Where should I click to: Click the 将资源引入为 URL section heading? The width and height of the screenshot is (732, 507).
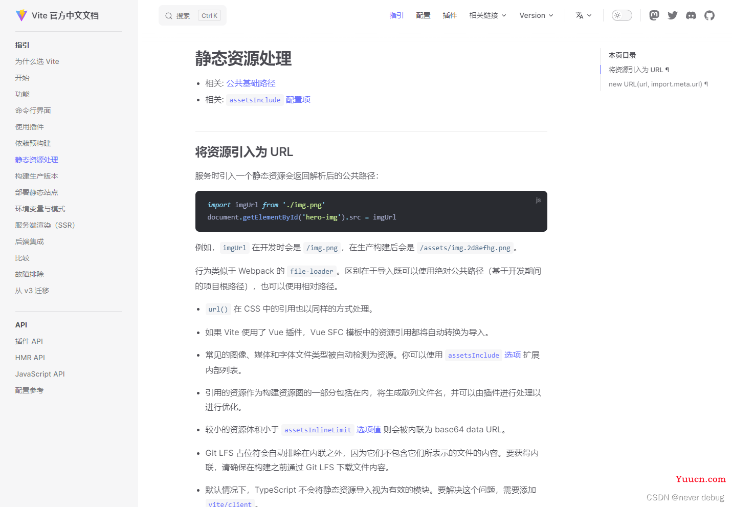244,152
